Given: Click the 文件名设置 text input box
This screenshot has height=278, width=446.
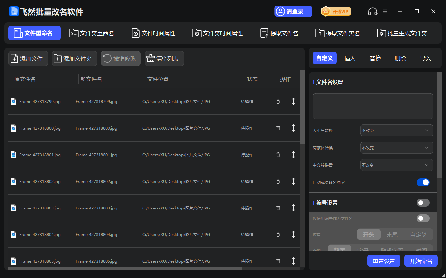Looking at the screenshot, I should (373, 106).
